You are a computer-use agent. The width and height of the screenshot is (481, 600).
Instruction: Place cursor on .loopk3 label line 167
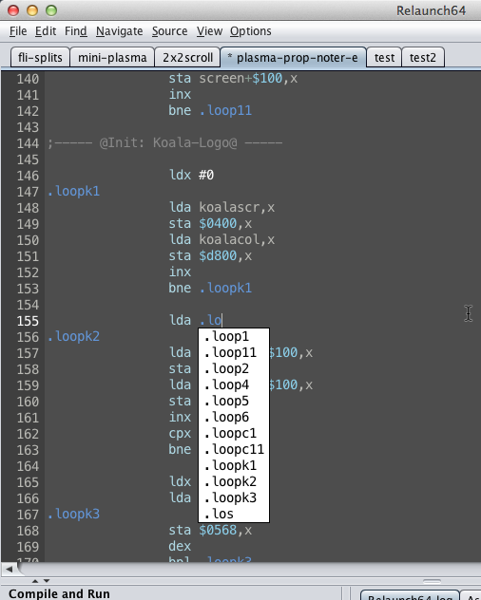pyautogui.click(x=73, y=514)
